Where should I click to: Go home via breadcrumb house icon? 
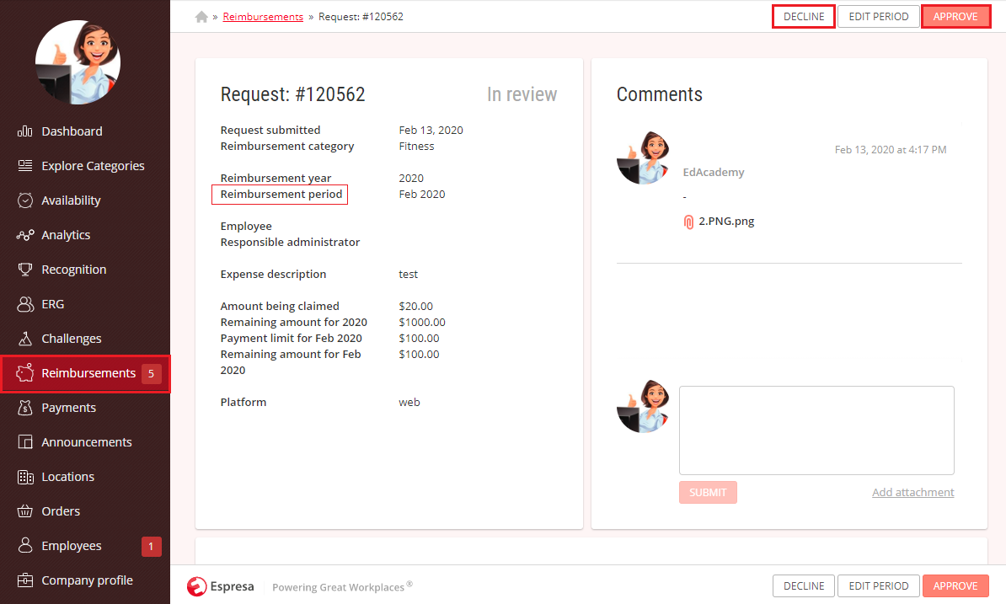click(x=201, y=17)
